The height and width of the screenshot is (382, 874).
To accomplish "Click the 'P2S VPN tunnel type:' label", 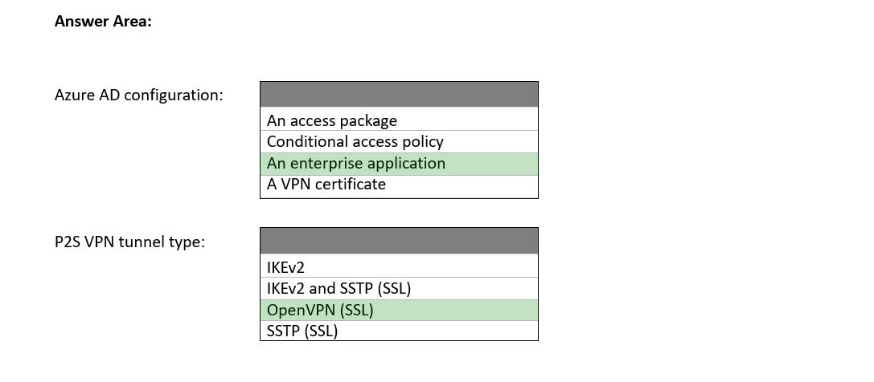I will click(129, 242).
